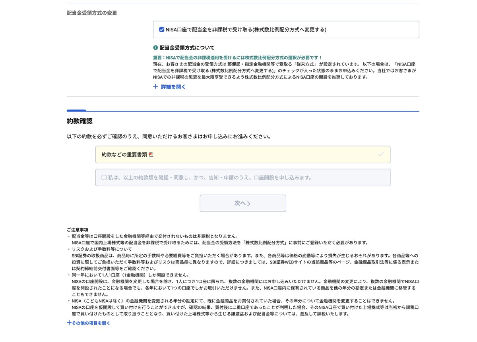Click 同一年において1人1口座 bullet text
The width and height of the screenshot is (477, 342).
pos(130,275)
